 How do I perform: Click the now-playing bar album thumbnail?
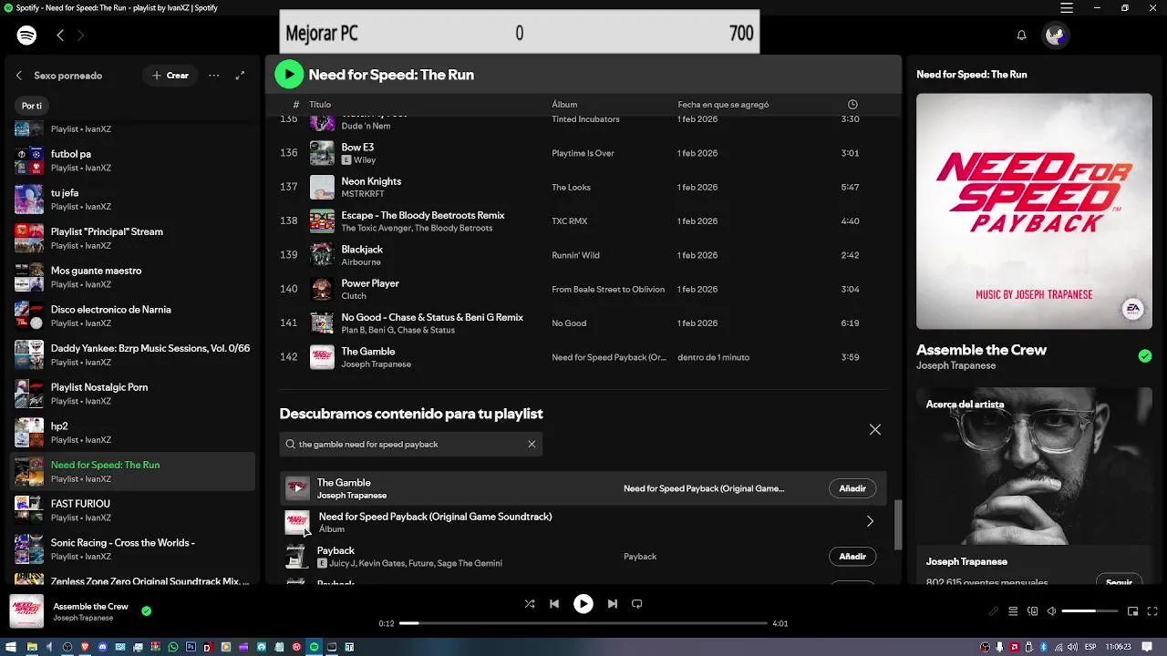(26, 611)
